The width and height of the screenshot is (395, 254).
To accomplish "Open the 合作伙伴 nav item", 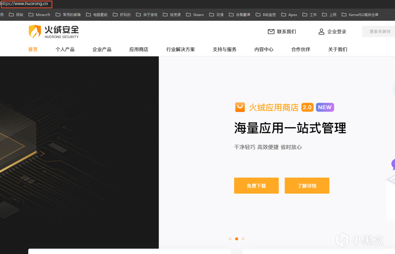I will tap(301, 49).
